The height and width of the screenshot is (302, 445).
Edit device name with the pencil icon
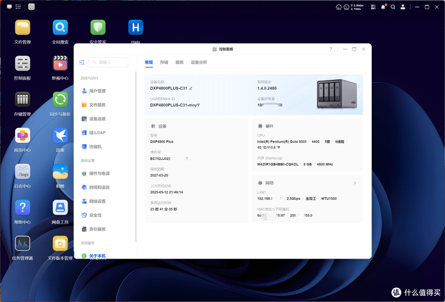[191, 88]
